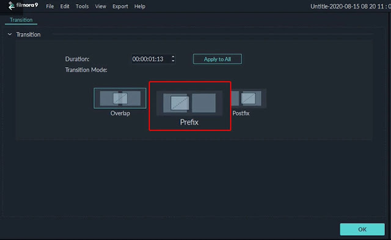Select the Postfix transition mode icon
The width and height of the screenshot is (391, 240).
(248, 98)
